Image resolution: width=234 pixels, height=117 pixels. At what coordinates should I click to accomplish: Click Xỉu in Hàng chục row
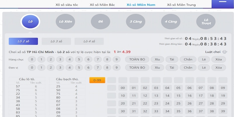[x=157, y=59]
